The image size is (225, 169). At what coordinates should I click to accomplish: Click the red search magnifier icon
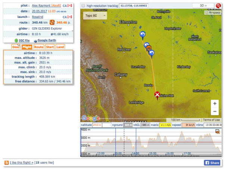218,6
